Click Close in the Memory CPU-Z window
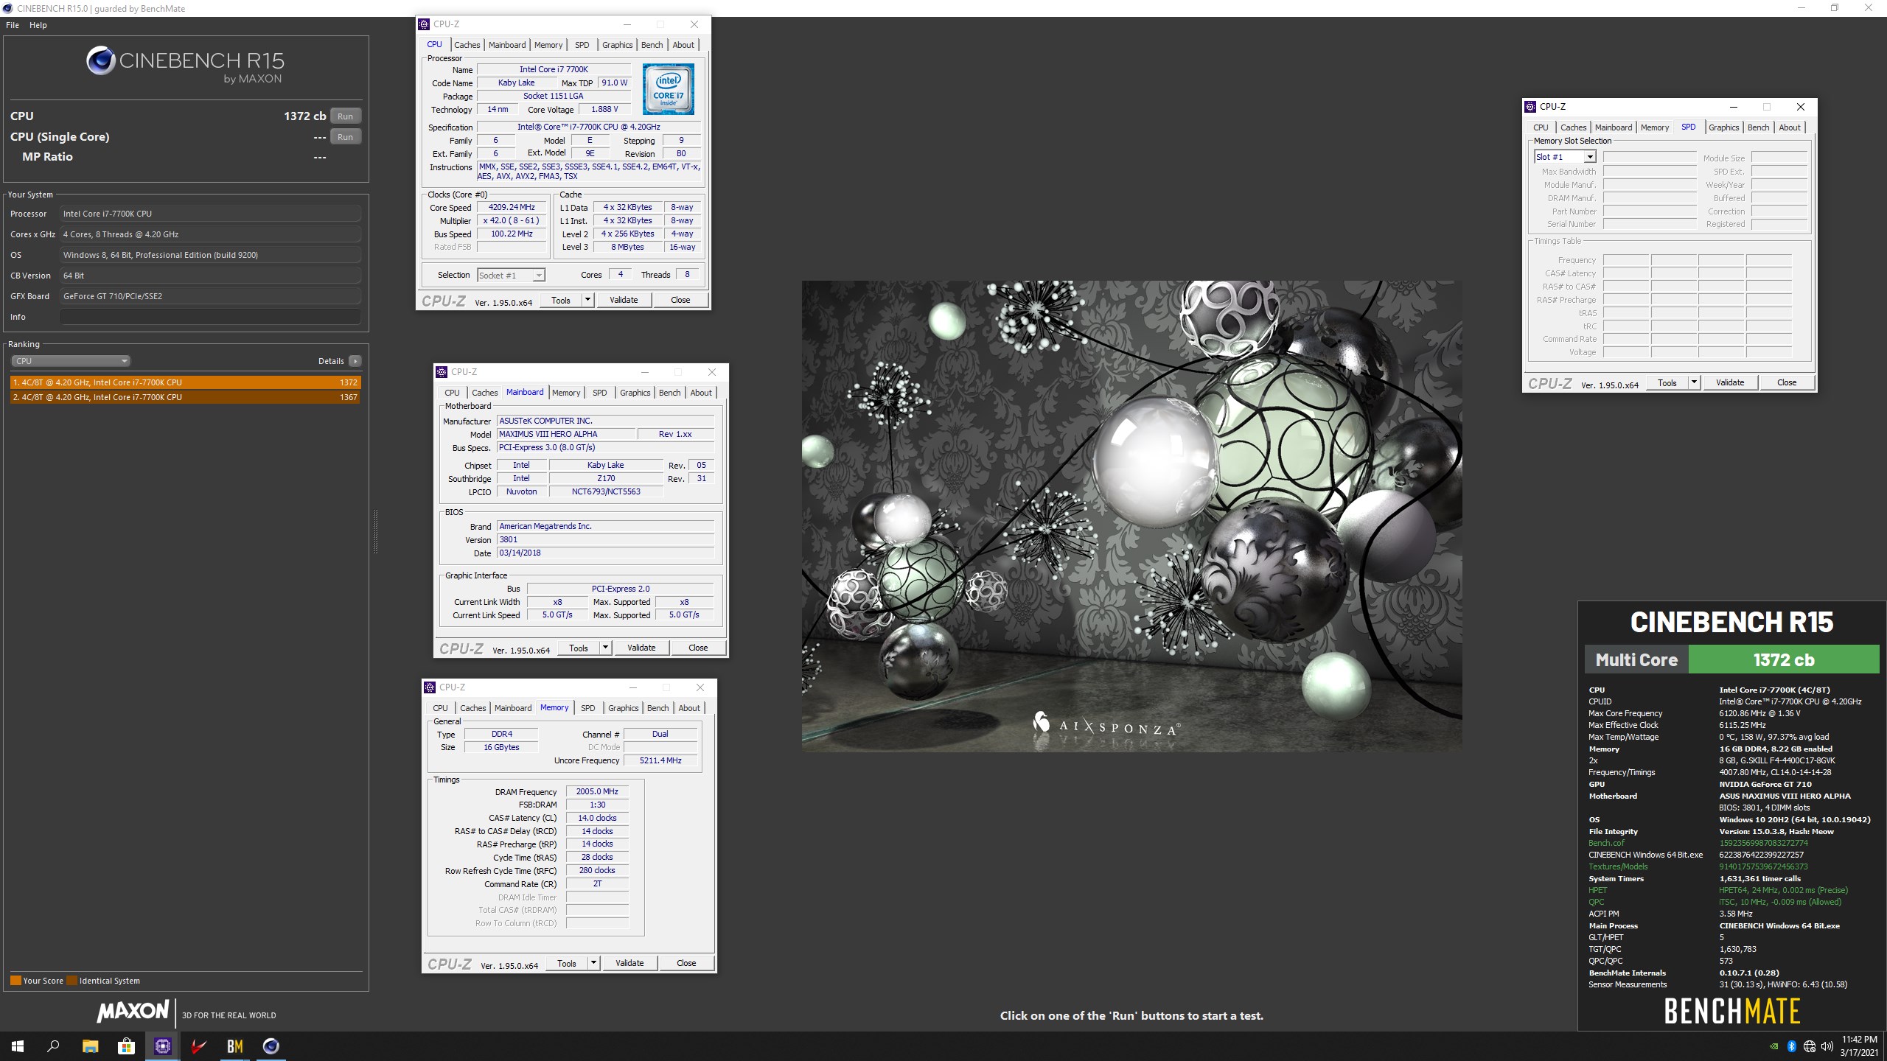This screenshot has width=1887, height=1061. [686, 963]
